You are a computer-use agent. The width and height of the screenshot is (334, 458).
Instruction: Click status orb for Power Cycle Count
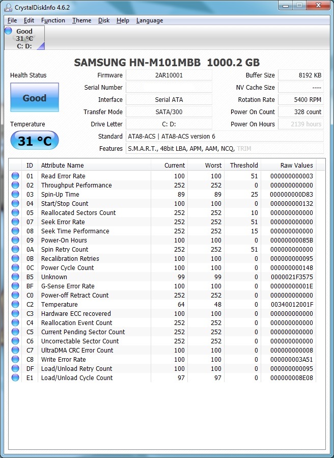(15, 267)
